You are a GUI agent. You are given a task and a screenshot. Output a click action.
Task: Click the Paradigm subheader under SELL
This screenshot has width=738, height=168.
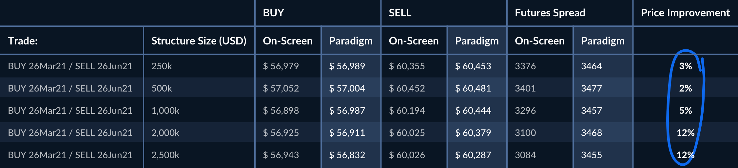point(476,41)
